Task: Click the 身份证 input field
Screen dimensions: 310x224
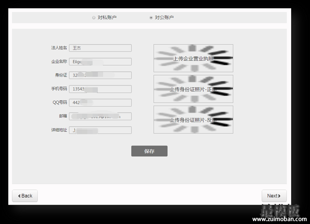Action: 100,75
